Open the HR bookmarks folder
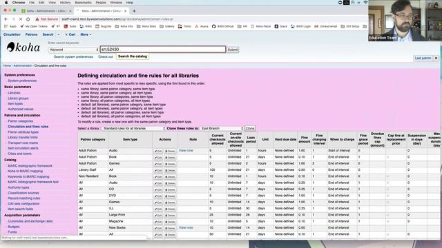This screenshot has height=248, width=442. point(242,26)
